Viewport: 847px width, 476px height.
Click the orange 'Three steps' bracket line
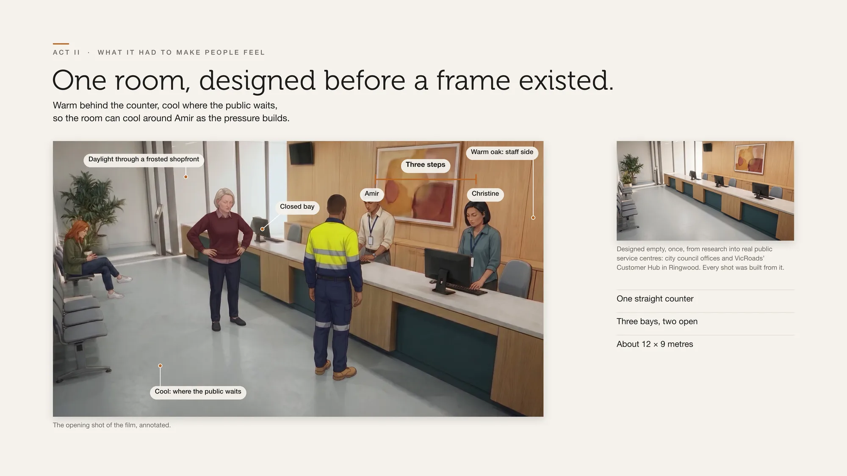426,179
